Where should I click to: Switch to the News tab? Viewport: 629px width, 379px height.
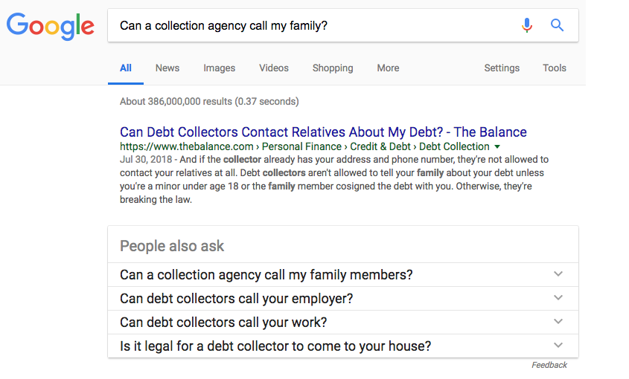(167, 68)
